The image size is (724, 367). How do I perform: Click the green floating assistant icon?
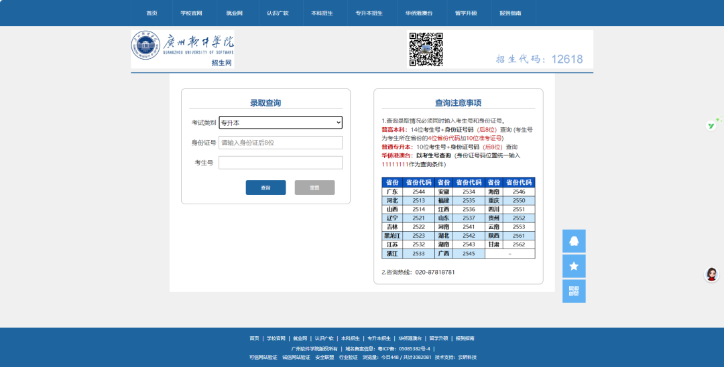pos(712,125)
